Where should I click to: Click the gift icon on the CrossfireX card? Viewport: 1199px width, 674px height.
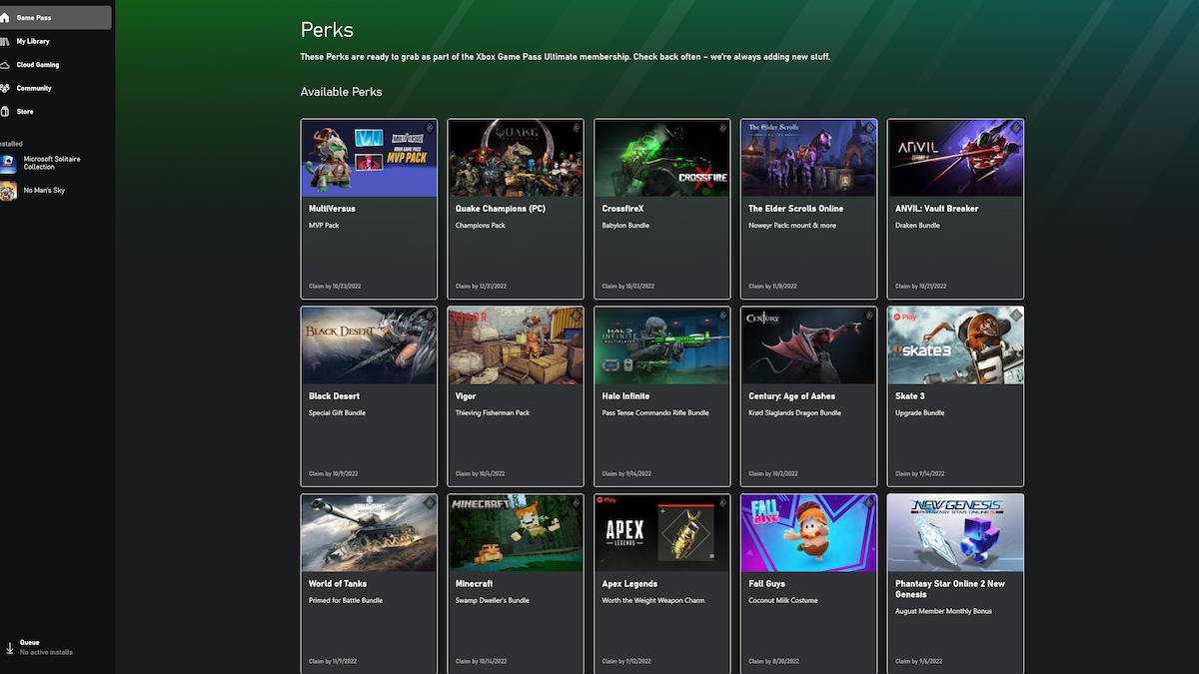click(722, 127)
